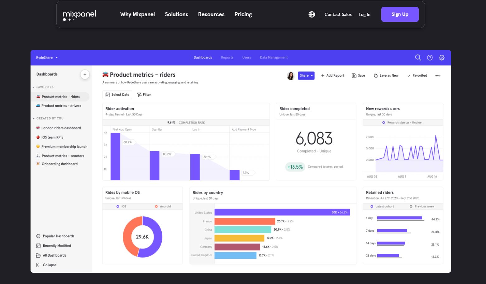Click the emoji beside Premium membership launch

click(x=38, y=147)
